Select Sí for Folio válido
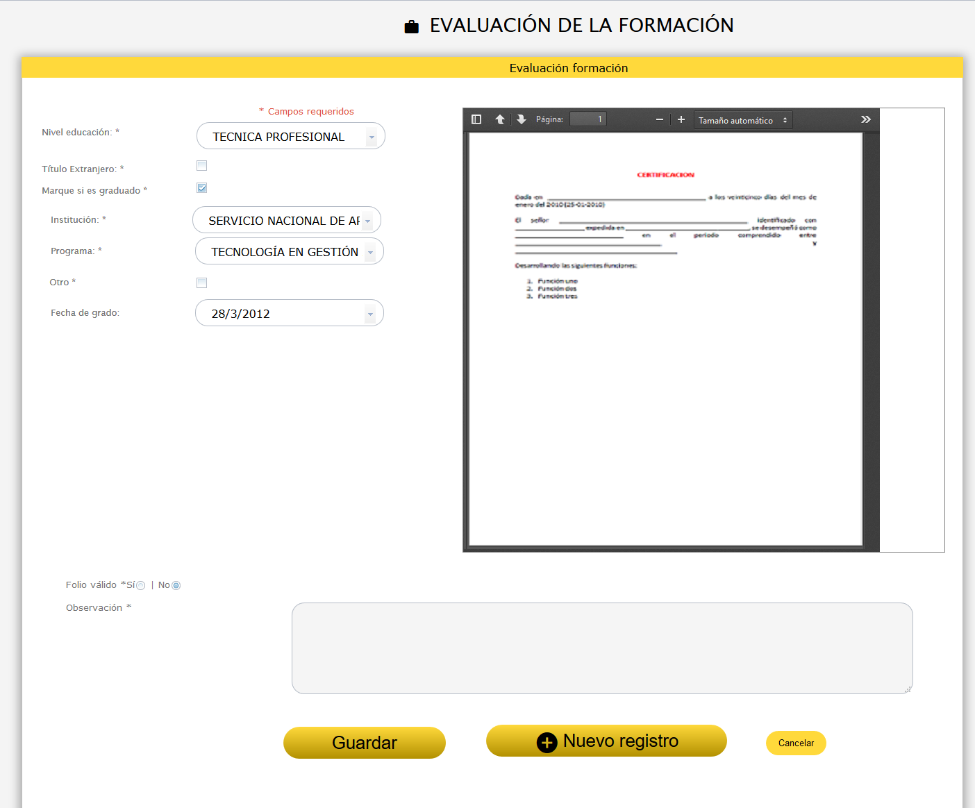Screen dimensions: 975x808 click(141, 586)
